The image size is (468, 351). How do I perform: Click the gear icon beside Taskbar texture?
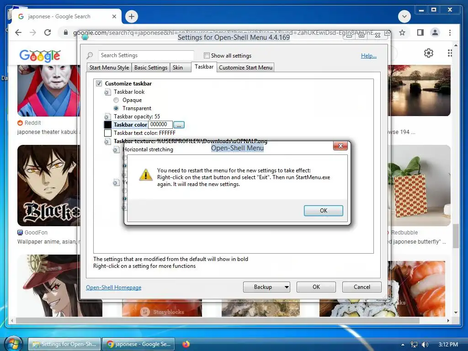coord(107,142)
